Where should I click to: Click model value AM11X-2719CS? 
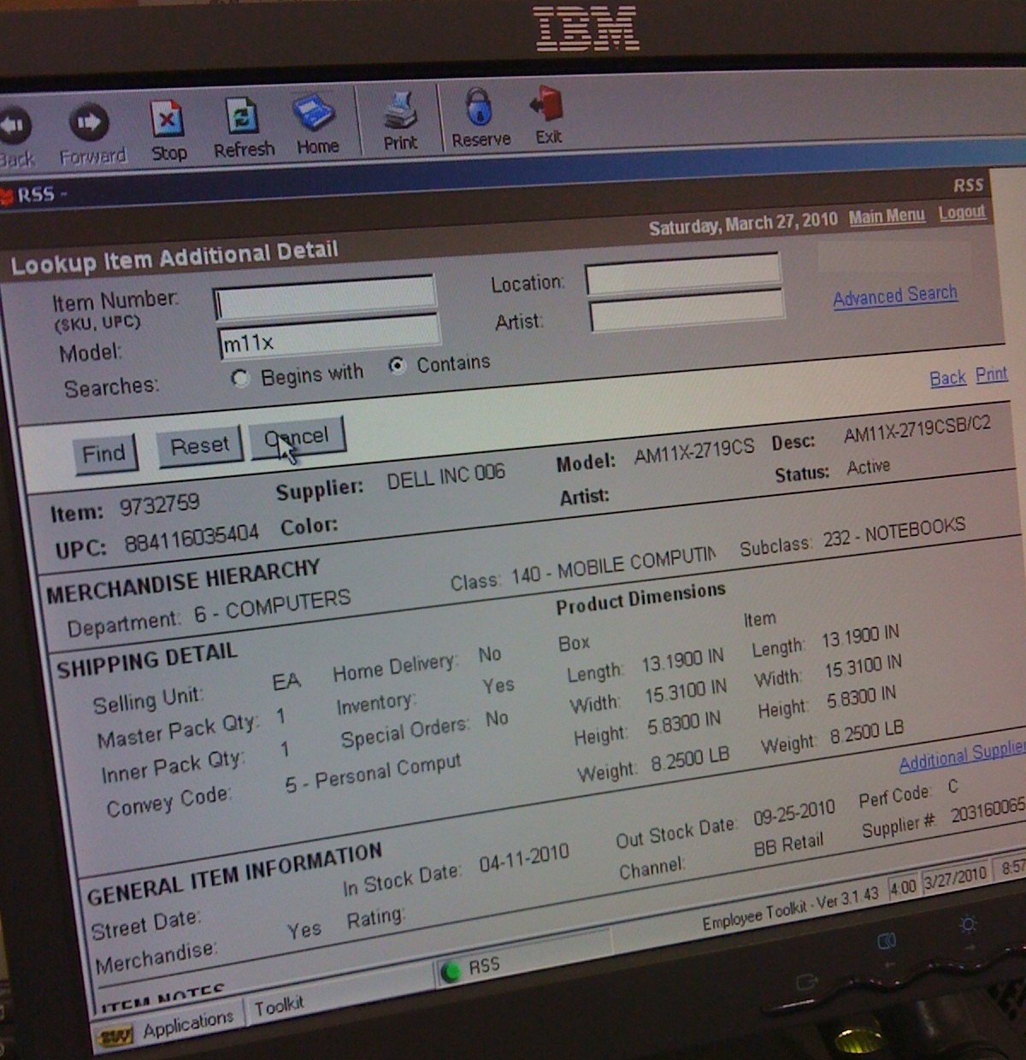tap(693, 451)
